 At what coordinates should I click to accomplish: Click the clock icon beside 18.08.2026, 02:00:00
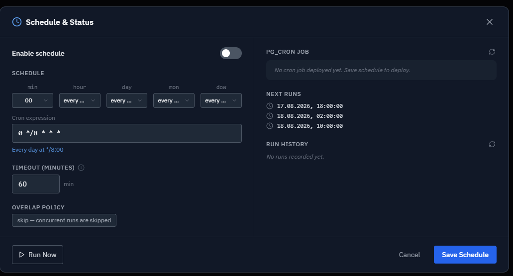[270, 116]
